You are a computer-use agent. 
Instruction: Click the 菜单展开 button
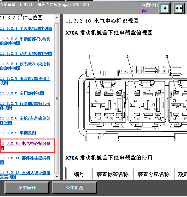(x=27, y=188)
